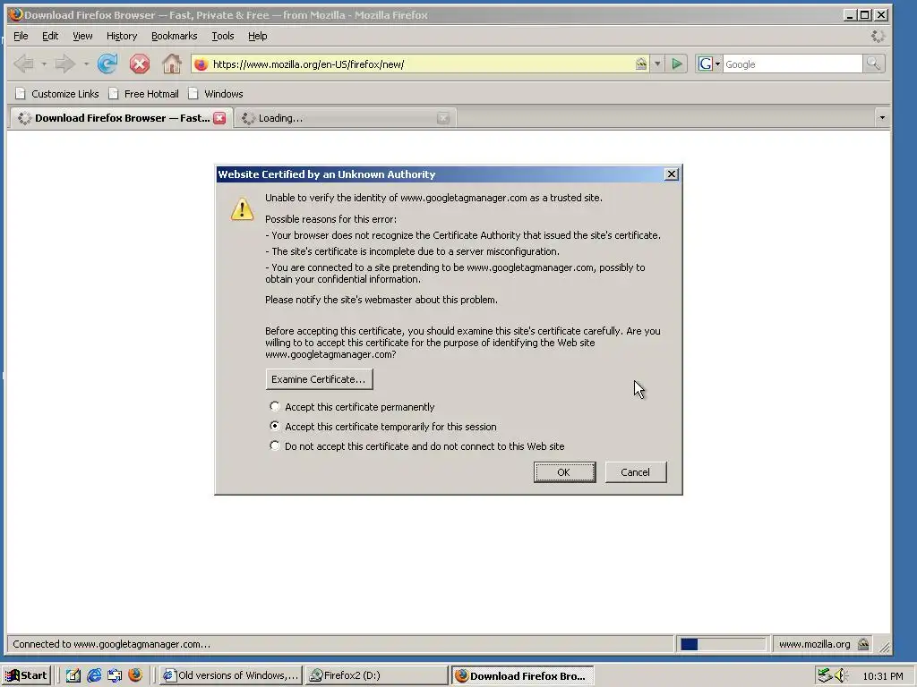Click the red Stop loading icon
The width and height of the screenshot is (917, 687).
(x=139, y=64)
